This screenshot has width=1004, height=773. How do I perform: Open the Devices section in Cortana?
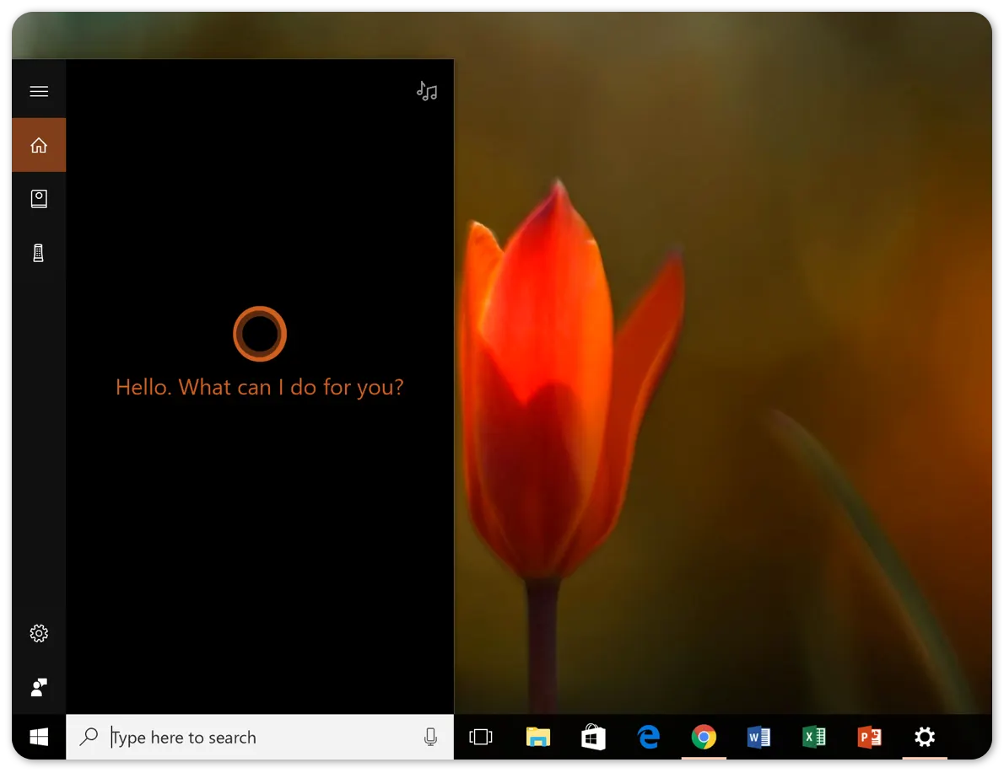point(39,252)
